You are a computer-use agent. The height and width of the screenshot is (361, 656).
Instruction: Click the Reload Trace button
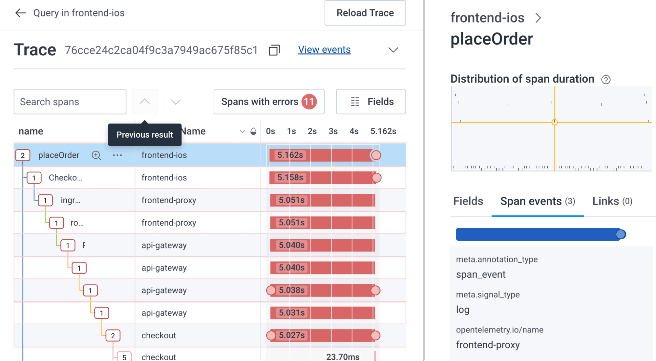[x=365, y=13]
